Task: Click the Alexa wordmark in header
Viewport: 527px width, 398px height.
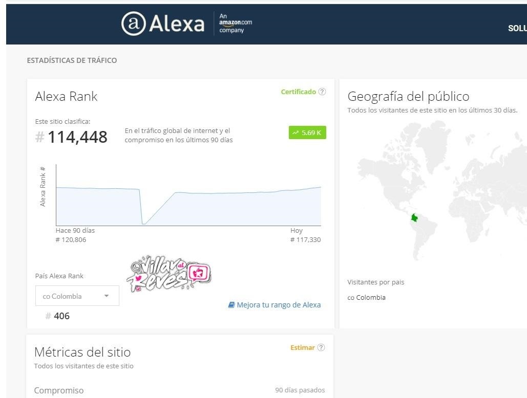Action: 177,24
